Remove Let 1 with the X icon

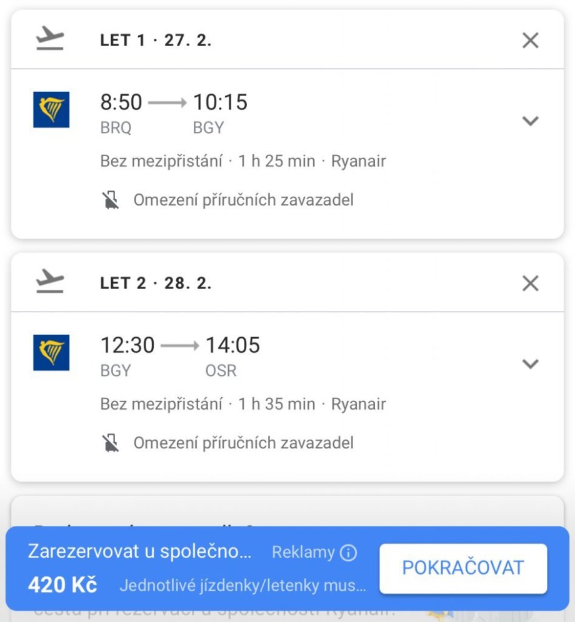coord(530,41)
